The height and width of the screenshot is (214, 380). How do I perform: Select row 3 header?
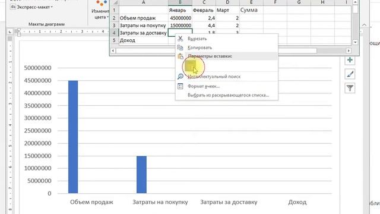114,26
